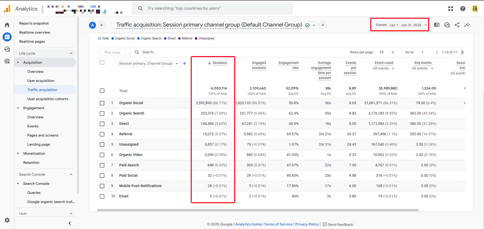The width and height of the screenshot is (484, 229).
Task: Collapse the Life cycle section
Action: pyautogui.click(x=71, y=53)
